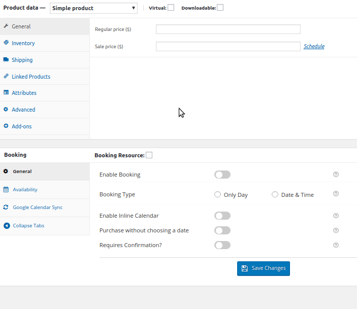Tick the Downloadable checkbox
The image size is (357, 309).
click(x=220, y=8)
